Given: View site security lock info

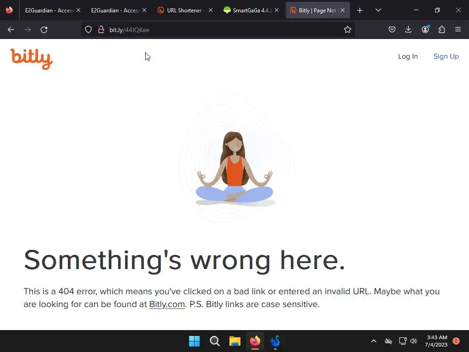Looking at the screenshot, I should [x=101, y=30].
